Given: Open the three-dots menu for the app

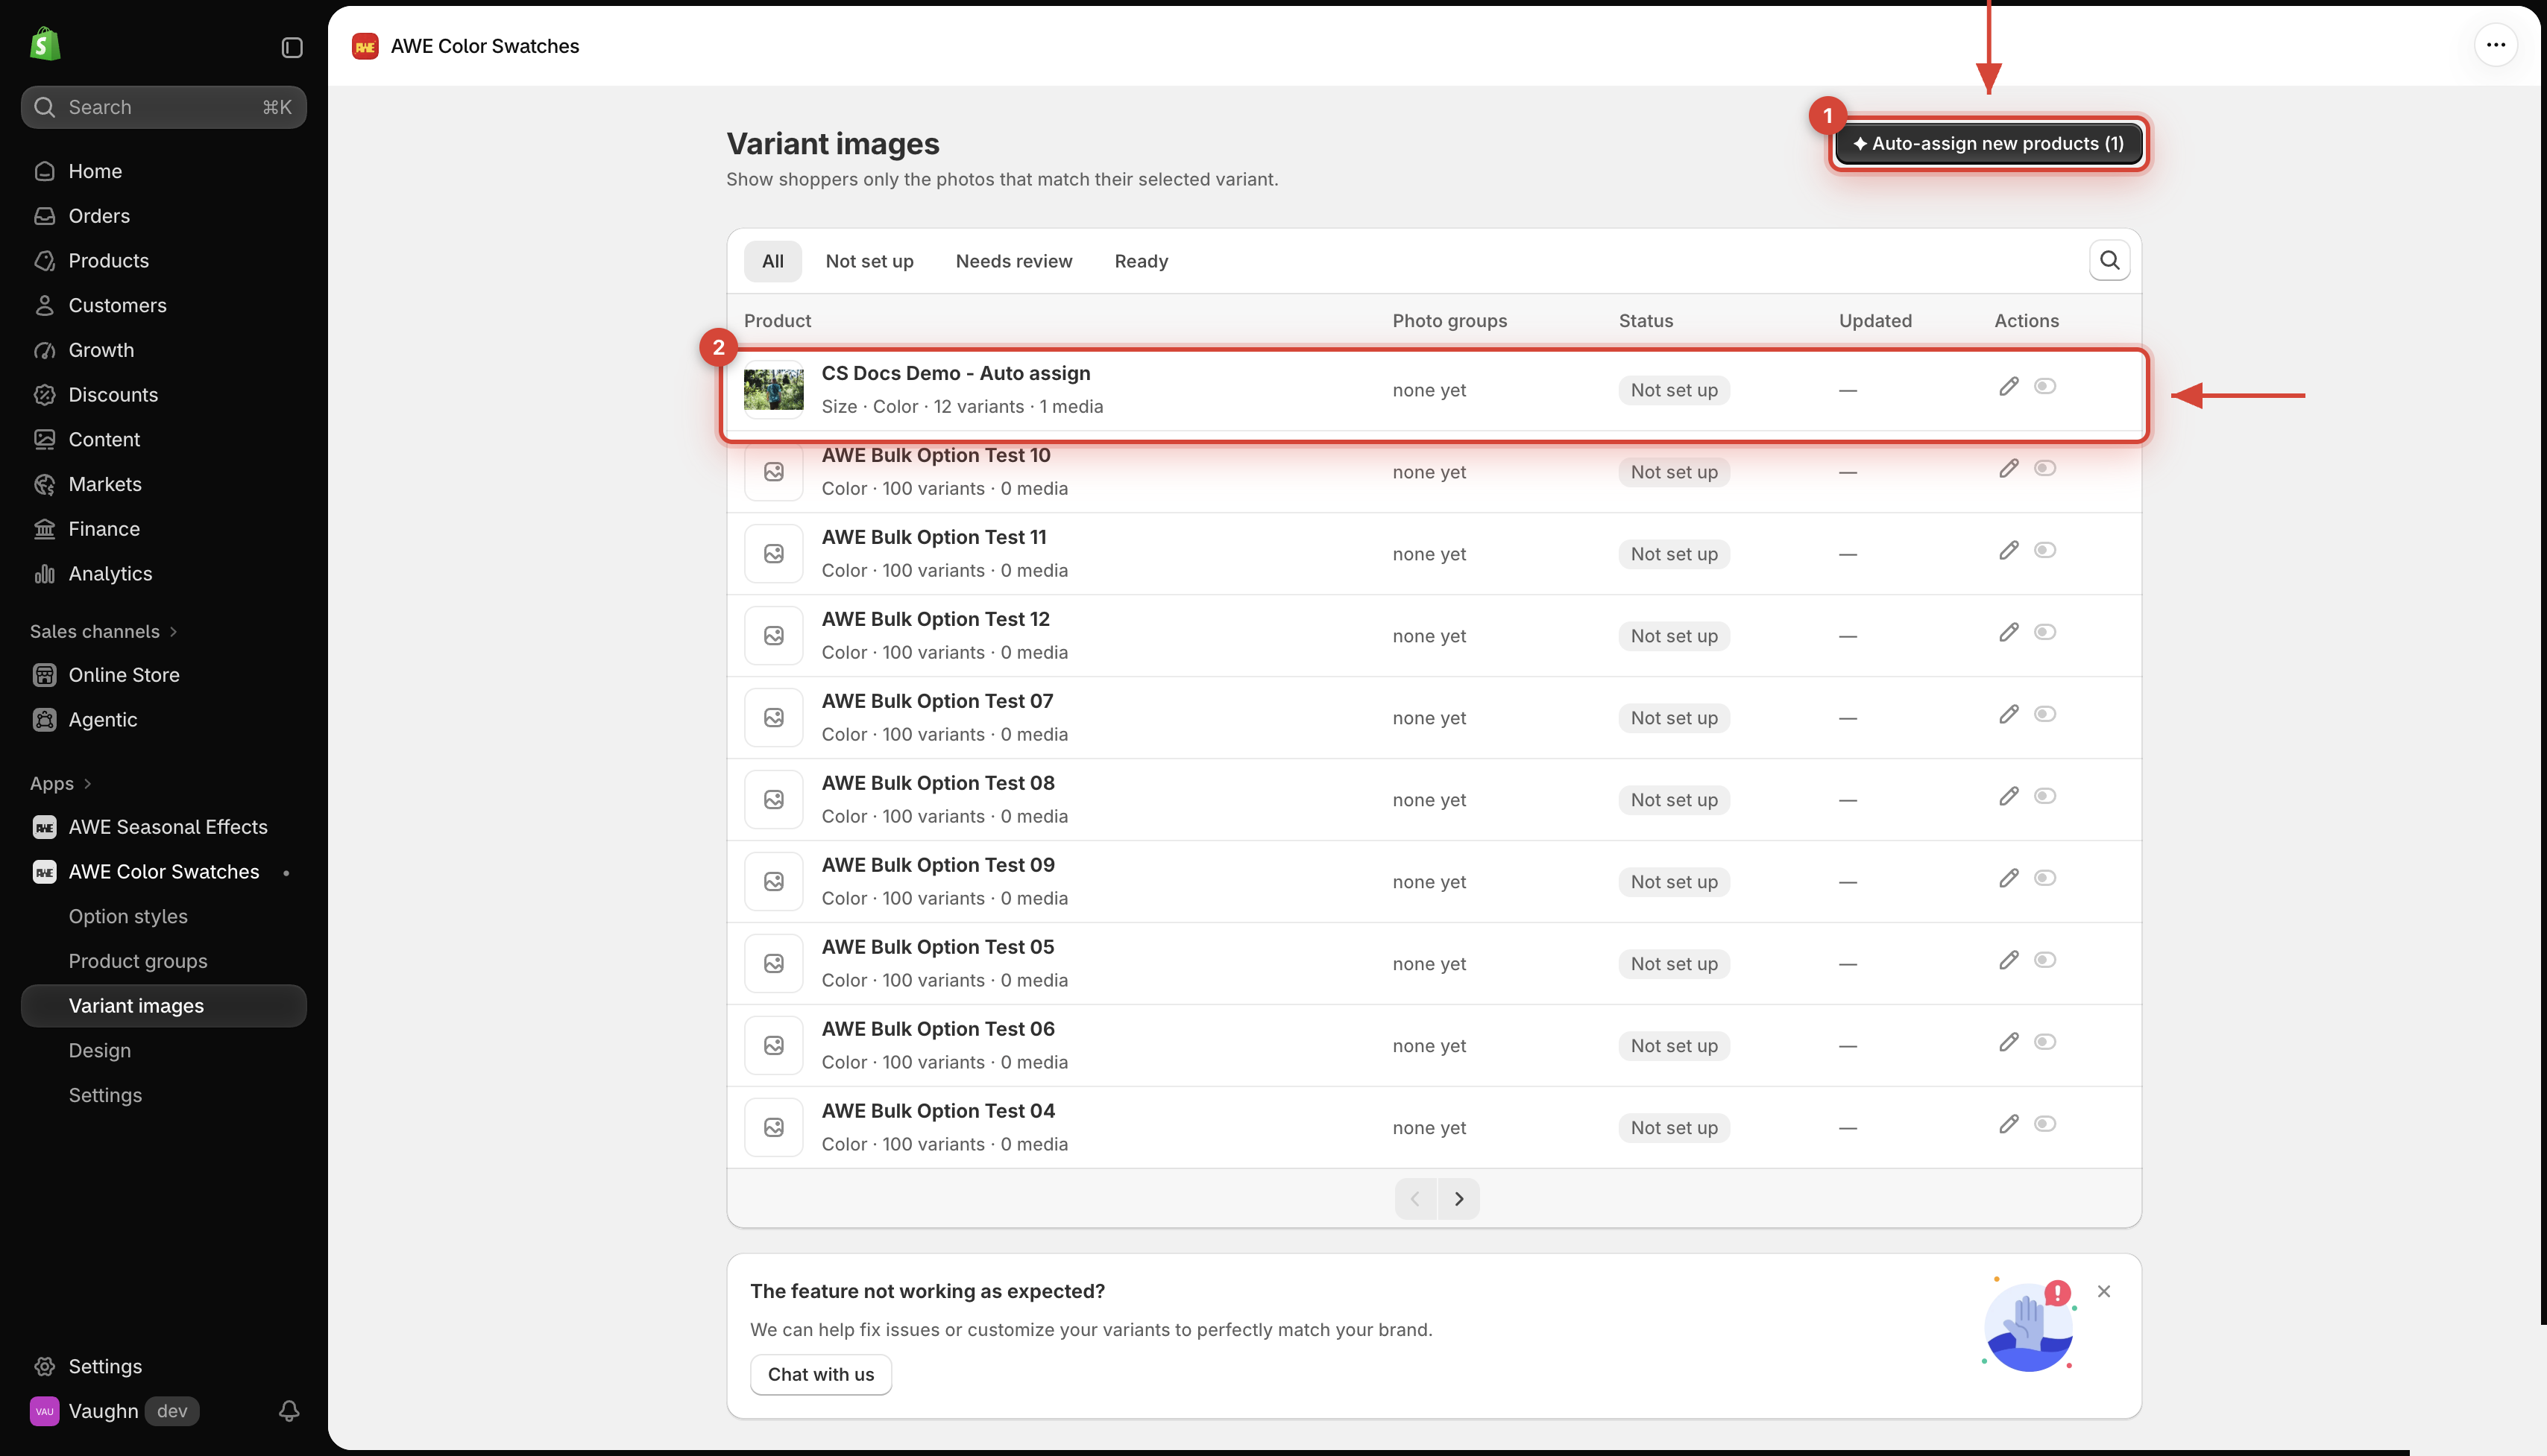Looking at the screenshot, I should [2496, 45].
